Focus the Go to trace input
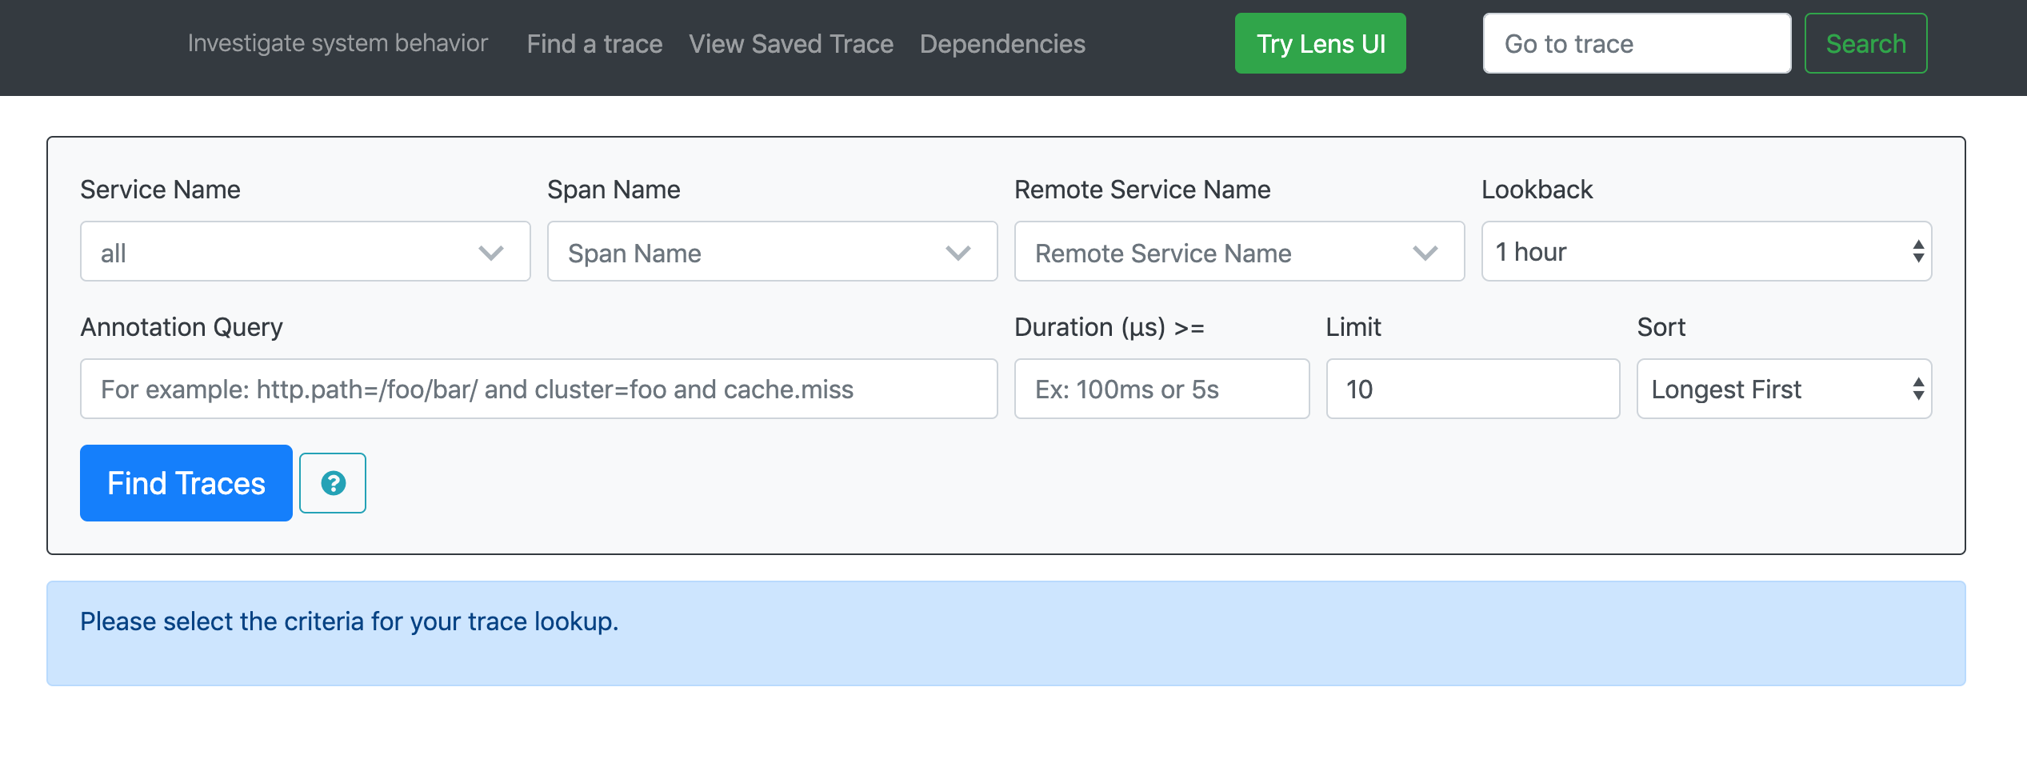 point(1636,43)
